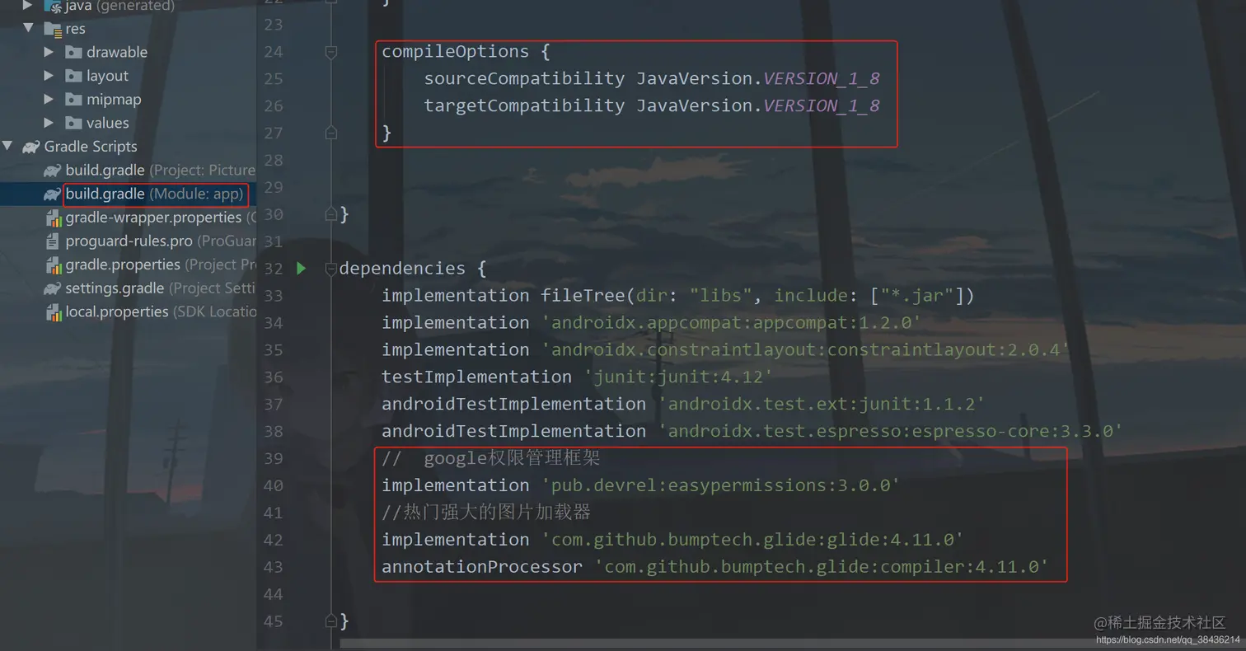Screen dimensions: 1246x651
Task: Click the espresso-core:3.3.0 dependency string
Action: tap(891, 431)
